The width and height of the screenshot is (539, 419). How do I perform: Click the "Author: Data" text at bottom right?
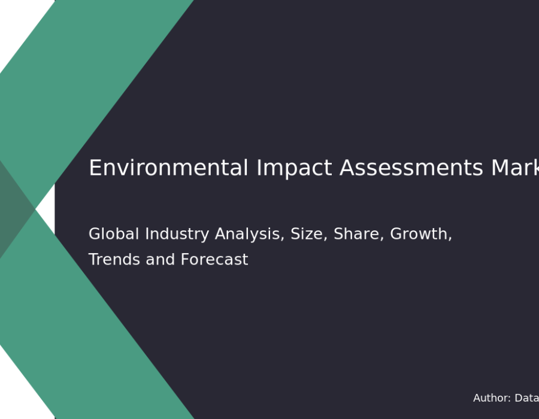point(505,398)
